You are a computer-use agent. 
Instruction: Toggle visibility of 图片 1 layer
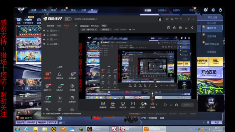[44, 35]
